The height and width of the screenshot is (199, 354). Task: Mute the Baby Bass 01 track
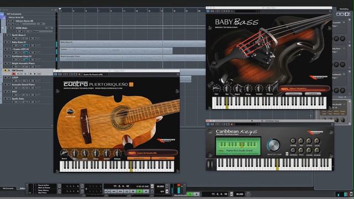click(5, 42)
